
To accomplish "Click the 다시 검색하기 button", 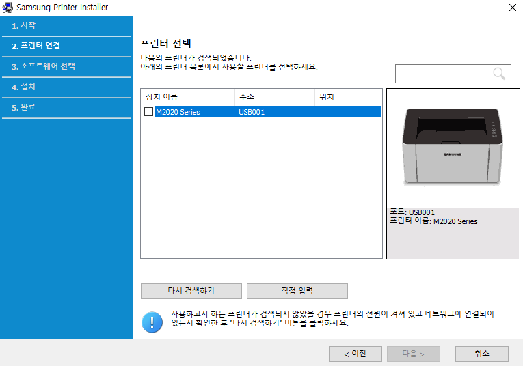I will pyautogui.click(x=191, y=291).
